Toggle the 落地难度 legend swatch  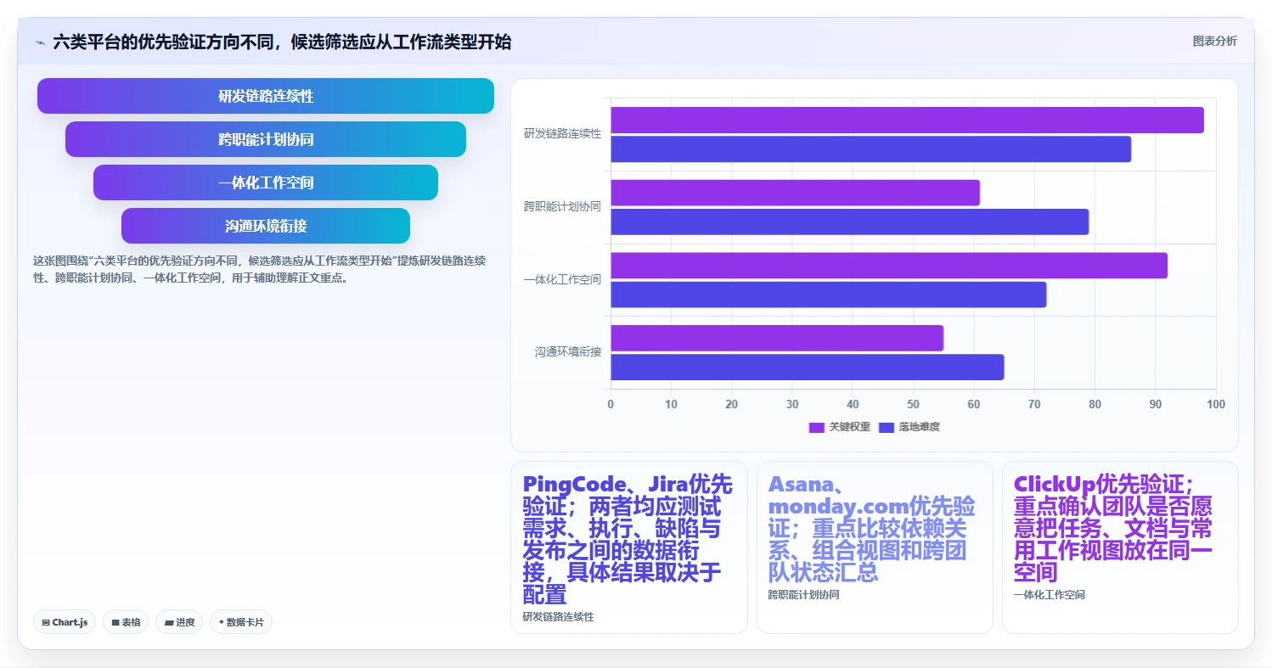coord(886,427)
